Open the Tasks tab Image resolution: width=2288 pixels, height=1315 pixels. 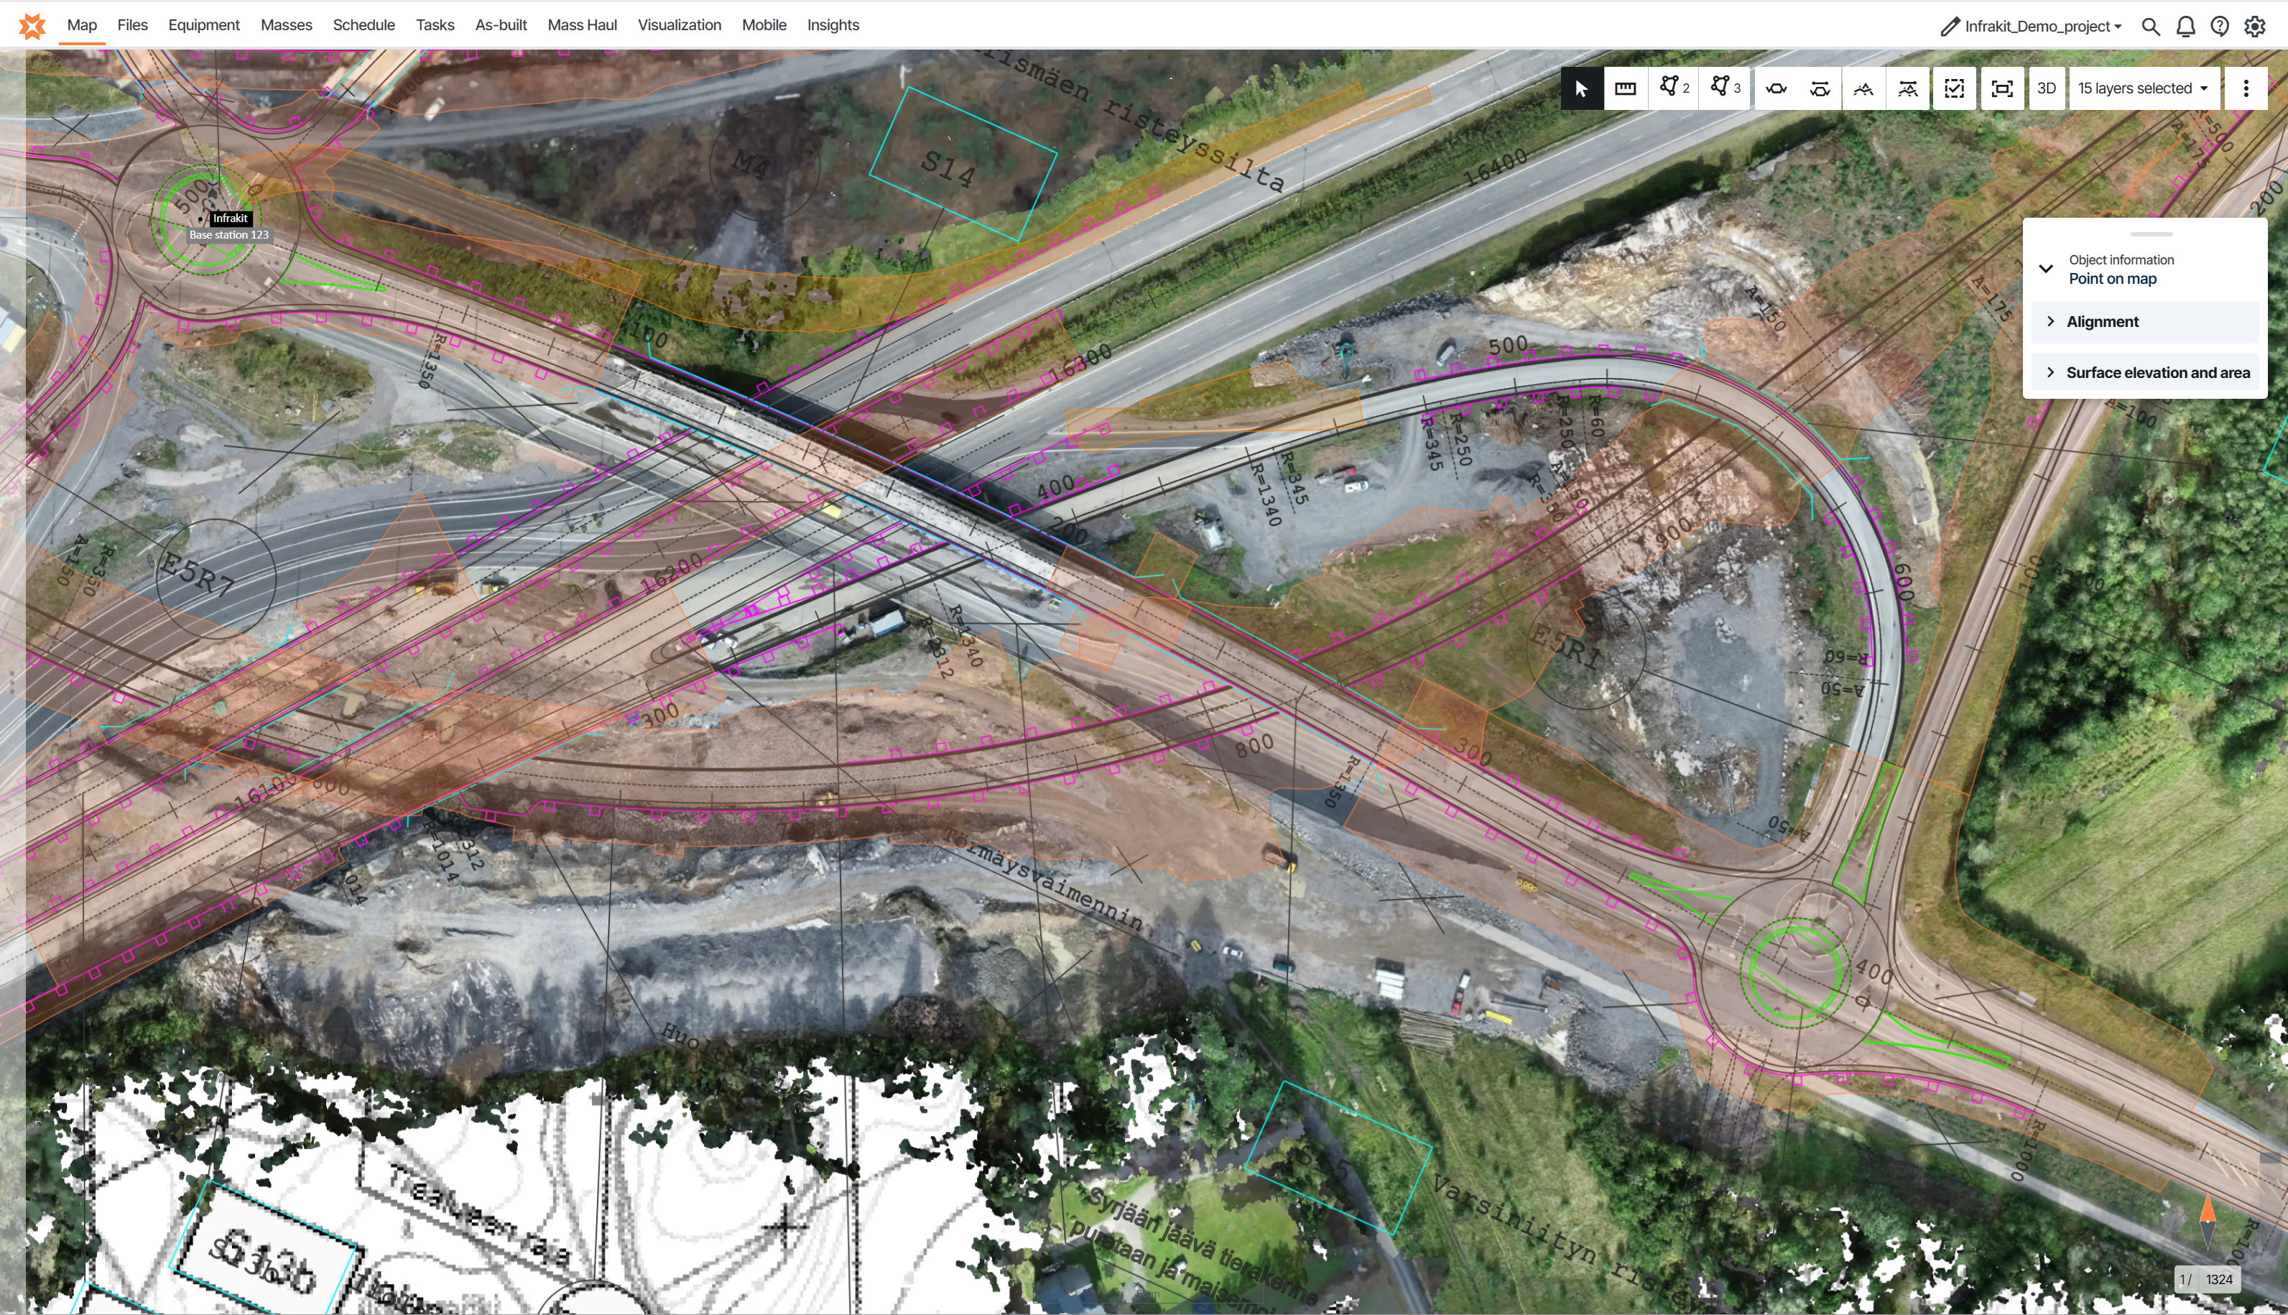(435, 25)
